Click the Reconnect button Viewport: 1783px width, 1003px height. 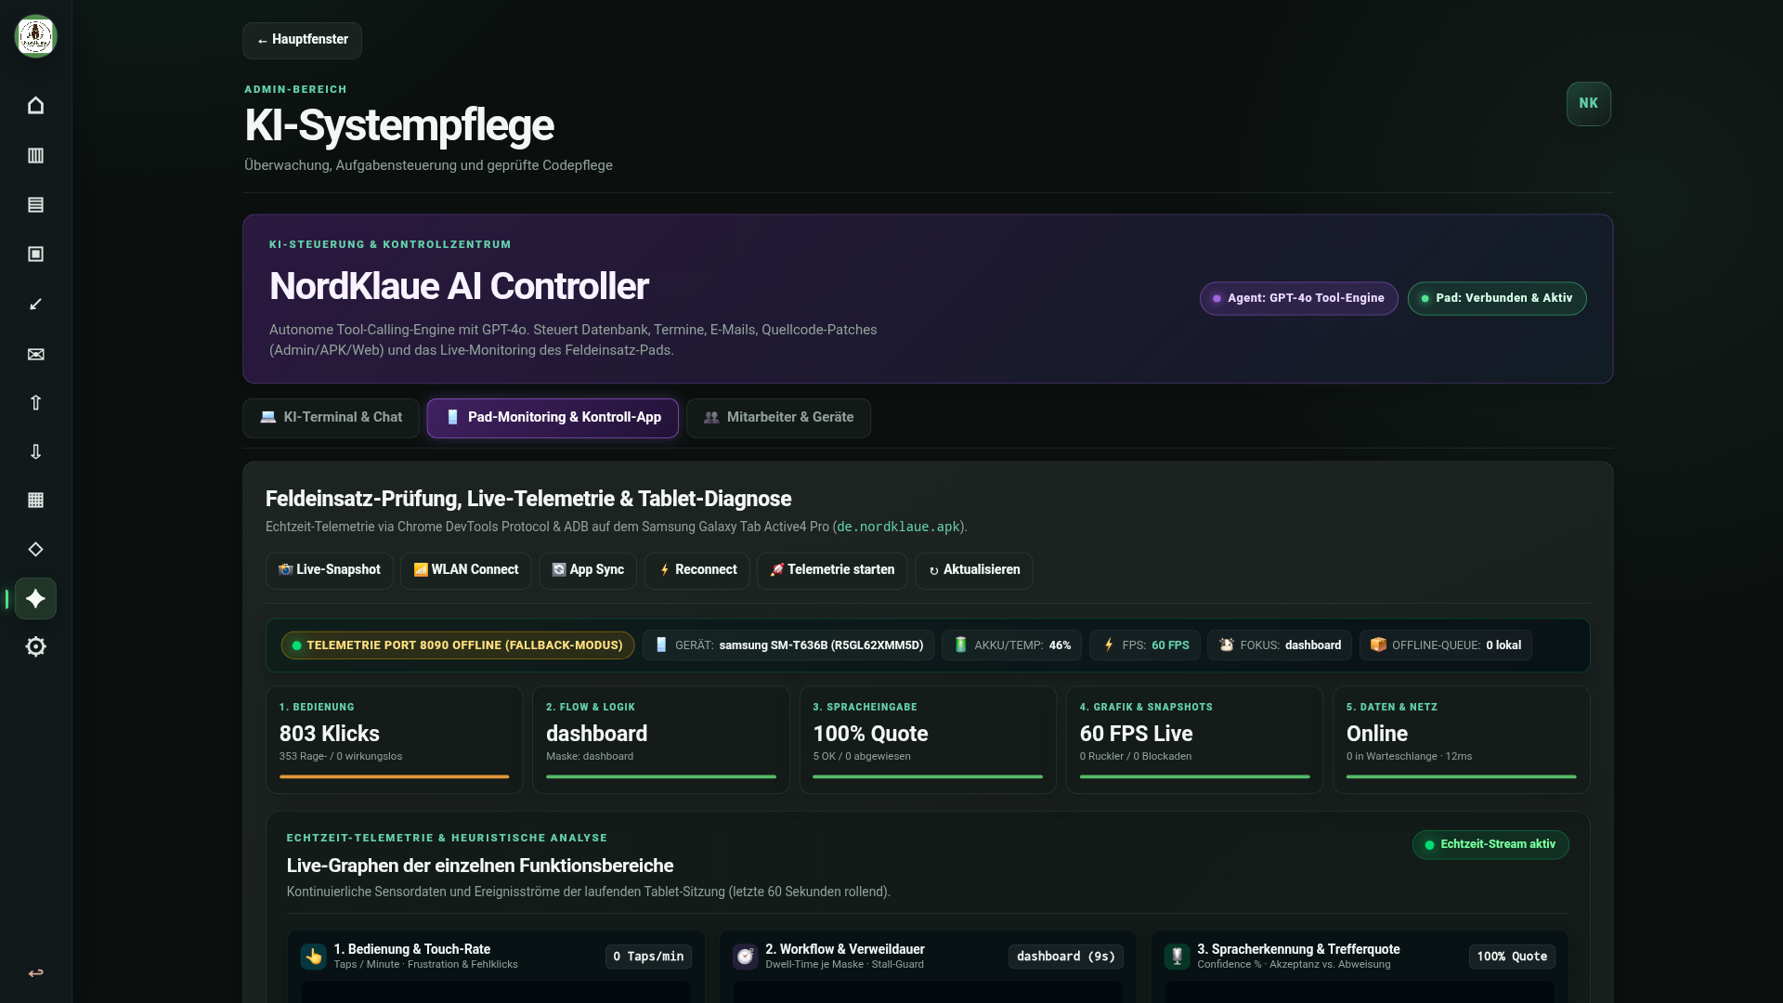coord(697,570)
